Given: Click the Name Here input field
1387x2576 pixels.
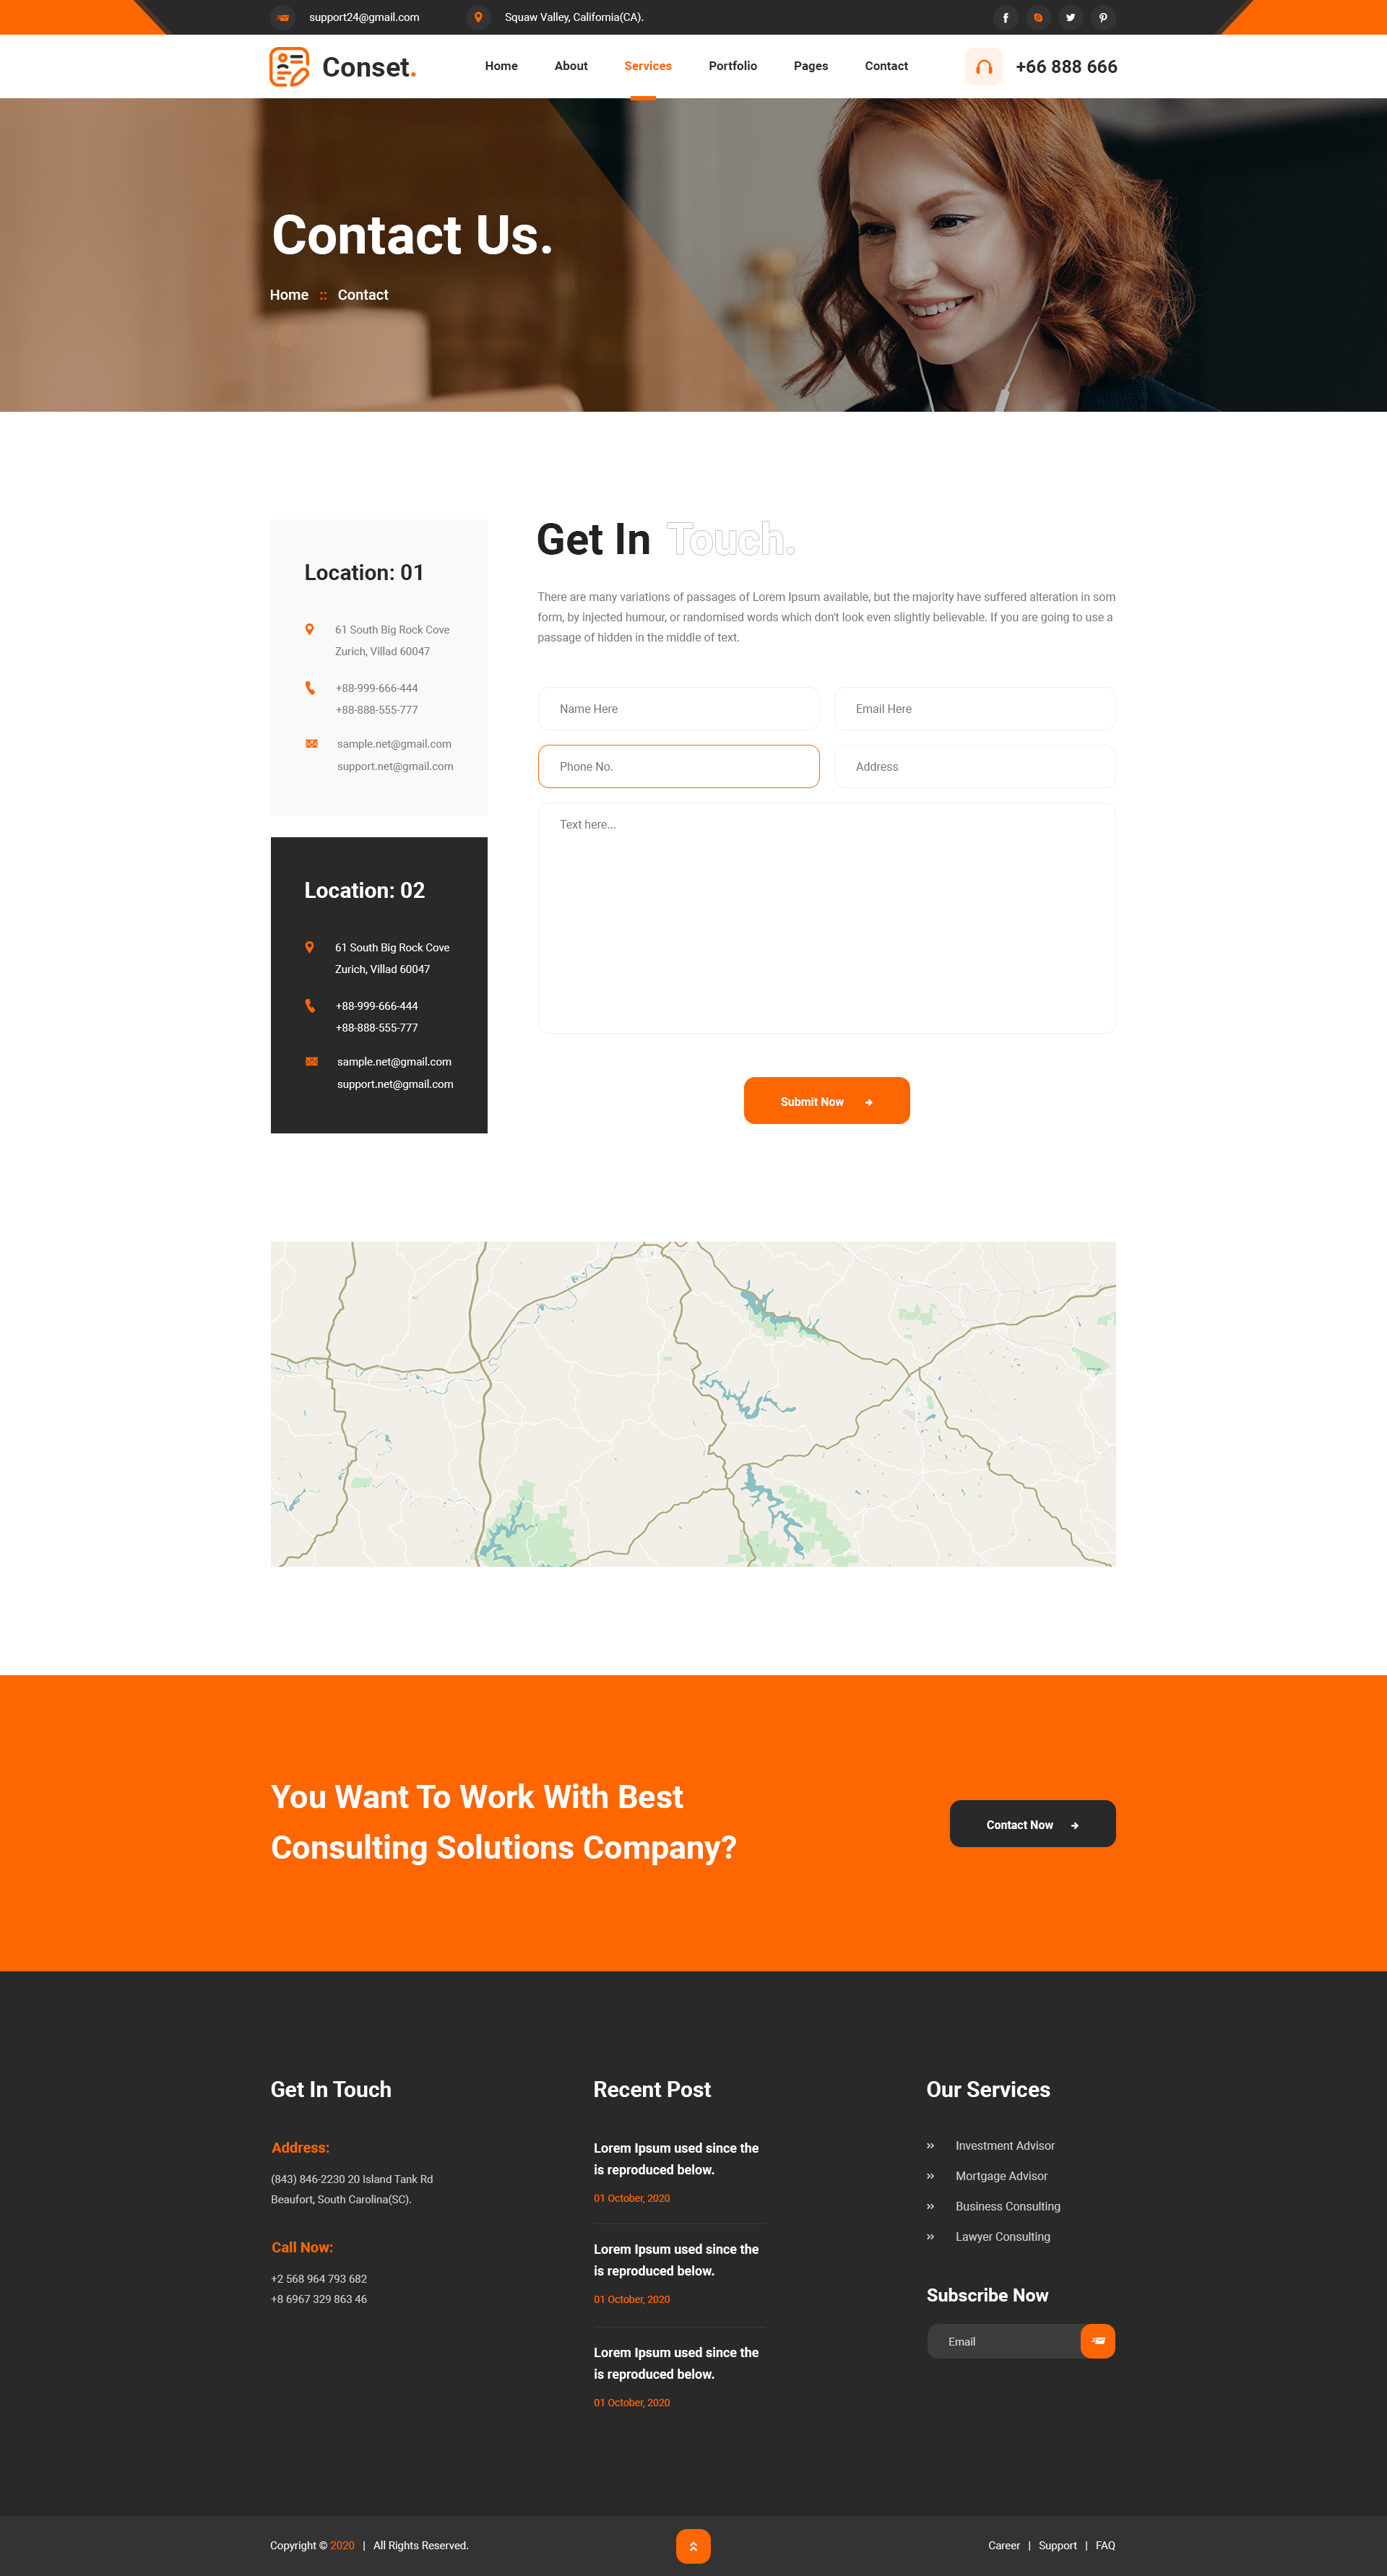Looking at the screenshot, I should point(678,706).
